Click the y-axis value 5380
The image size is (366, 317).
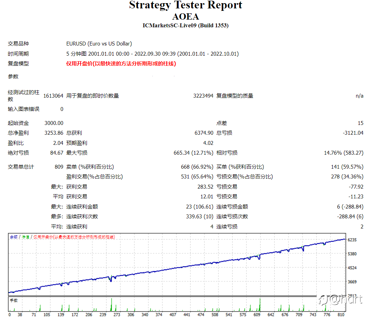352,254
